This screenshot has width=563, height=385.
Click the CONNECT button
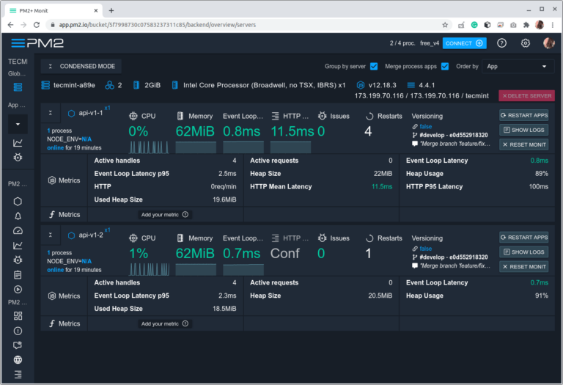[x=465, y=43]
